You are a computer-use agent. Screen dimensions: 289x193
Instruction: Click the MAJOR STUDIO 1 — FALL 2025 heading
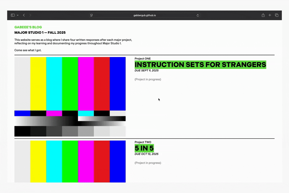tap(40, 33)
